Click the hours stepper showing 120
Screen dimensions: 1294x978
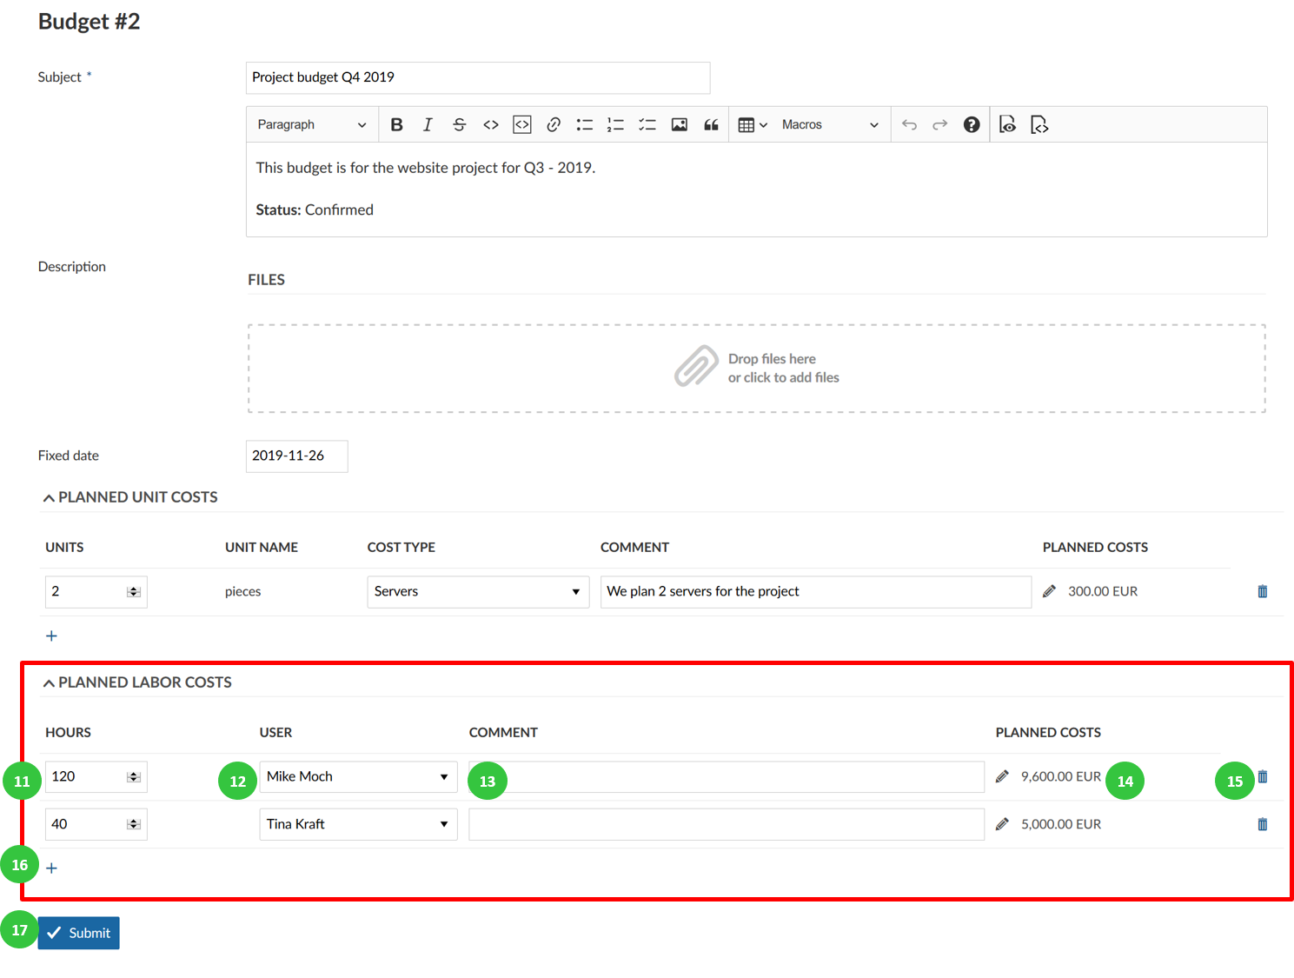96,776
